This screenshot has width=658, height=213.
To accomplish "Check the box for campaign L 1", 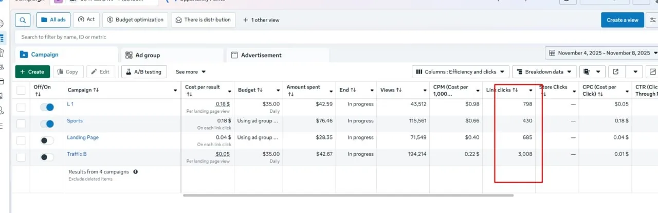I will [x=21, y=107].
